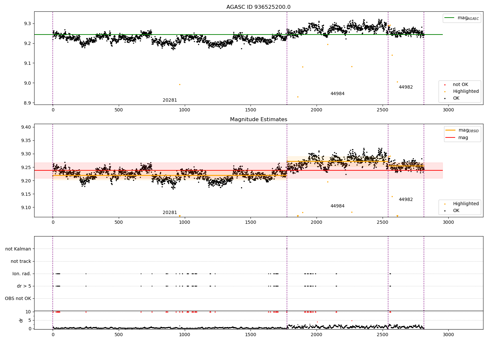Select 'Highlighted' legend entry in Magnitude Estimates plot
This screenshot has width=488, height=342.
coord(466,204)
